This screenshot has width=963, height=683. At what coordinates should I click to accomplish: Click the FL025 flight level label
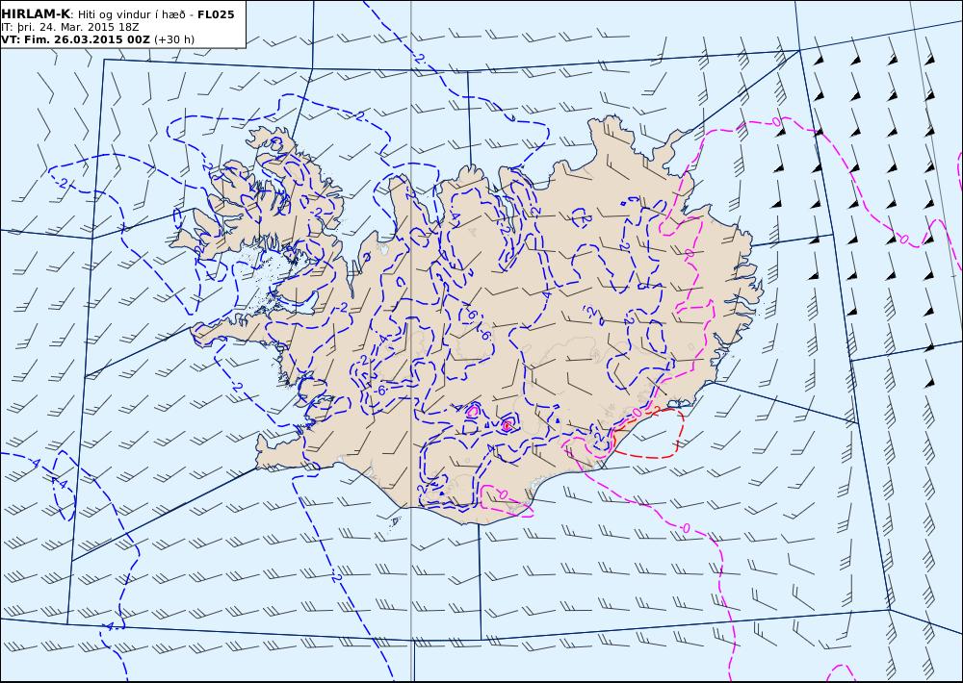216,14
